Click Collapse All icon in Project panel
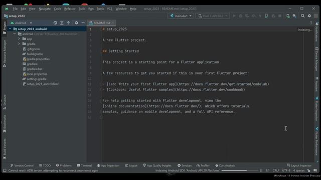Image resolution: width=321 pixels, height=180 pixels. coord(68,23)
